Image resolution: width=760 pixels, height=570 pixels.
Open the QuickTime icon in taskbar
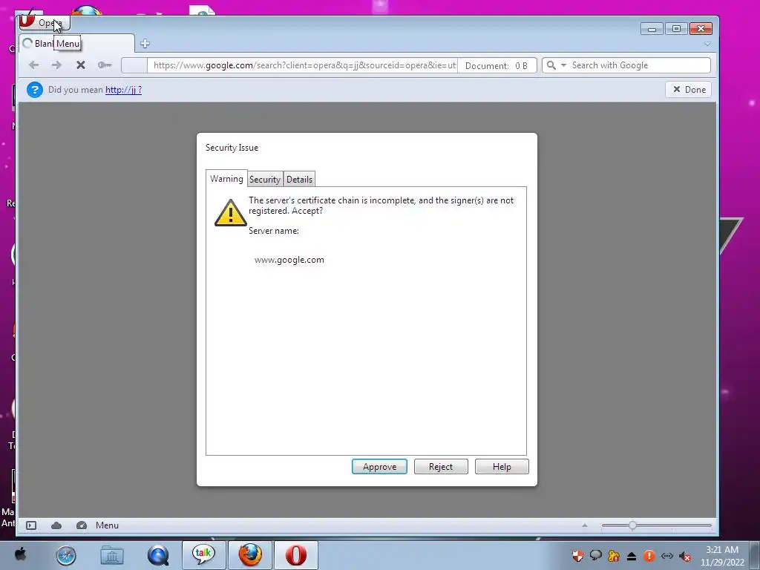[x=158, y=555]
